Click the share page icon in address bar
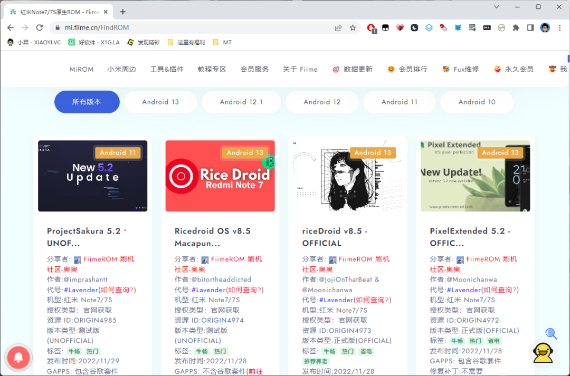 338,28
